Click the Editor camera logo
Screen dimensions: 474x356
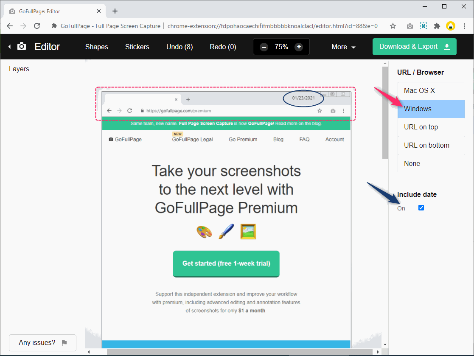coord(22,46)
